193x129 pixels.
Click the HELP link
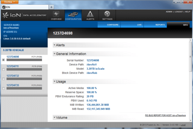pos(188,12)
